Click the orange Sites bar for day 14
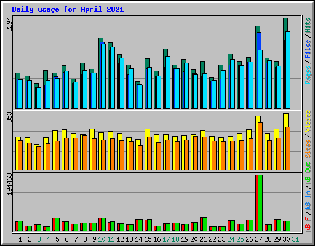Image resolution: width=315 pixels, height=246 pixels. pyautogui.click(x=140, y=157)
